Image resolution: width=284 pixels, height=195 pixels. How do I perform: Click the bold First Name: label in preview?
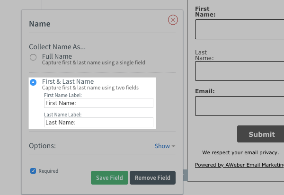205,12
